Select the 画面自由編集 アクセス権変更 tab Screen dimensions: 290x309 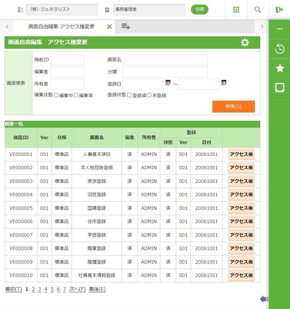point(61,27)
